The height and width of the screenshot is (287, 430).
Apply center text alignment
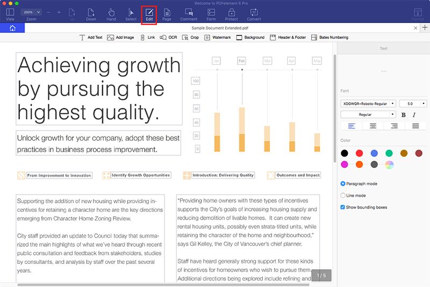click(x=372, y=126)
